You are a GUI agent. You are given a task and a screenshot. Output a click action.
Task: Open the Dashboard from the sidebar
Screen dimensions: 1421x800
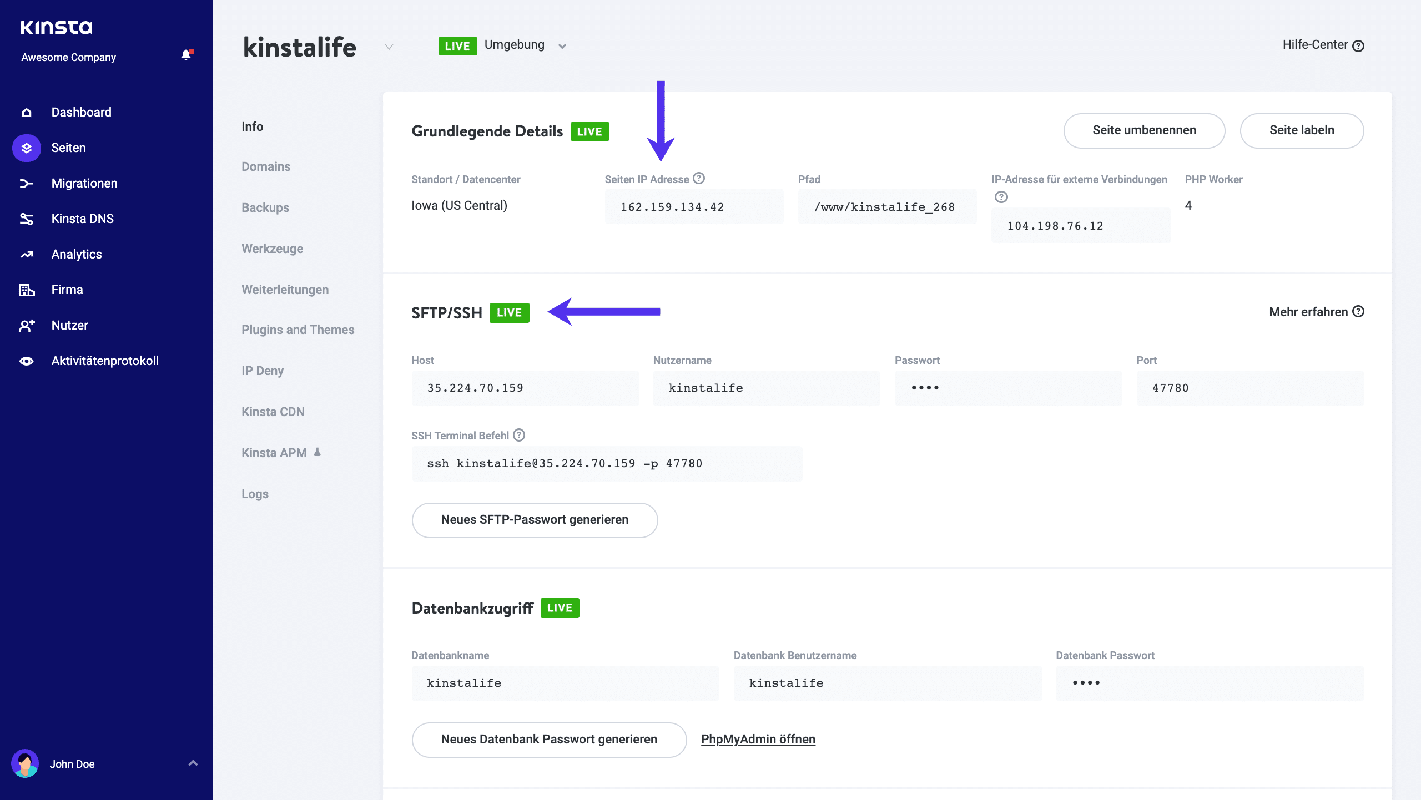(80, 112)
